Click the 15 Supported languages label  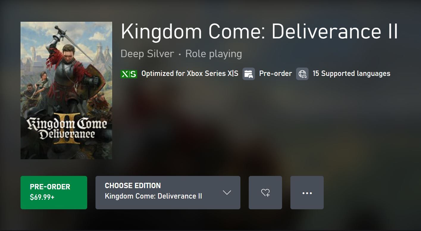351,74
